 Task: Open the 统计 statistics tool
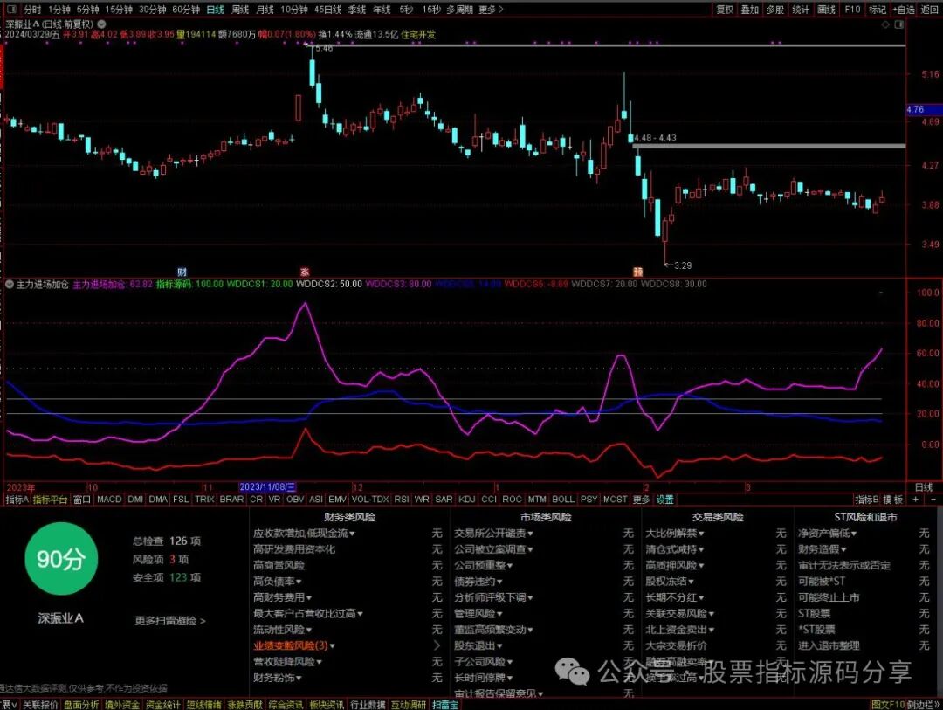click(x=801, y=10)
